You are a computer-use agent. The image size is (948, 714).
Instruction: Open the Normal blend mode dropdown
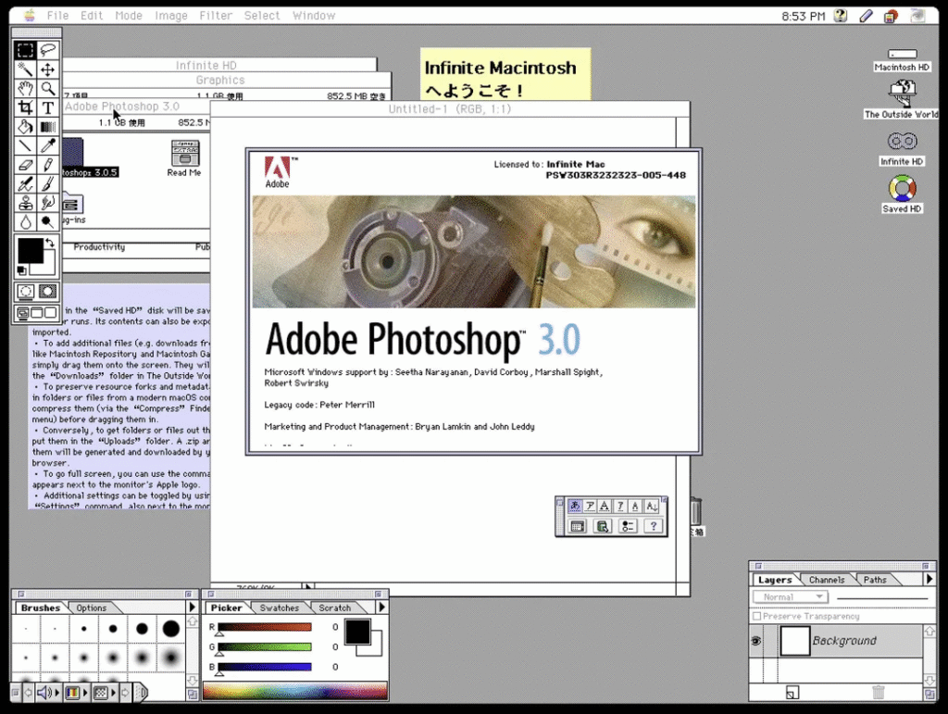point(791,597)
